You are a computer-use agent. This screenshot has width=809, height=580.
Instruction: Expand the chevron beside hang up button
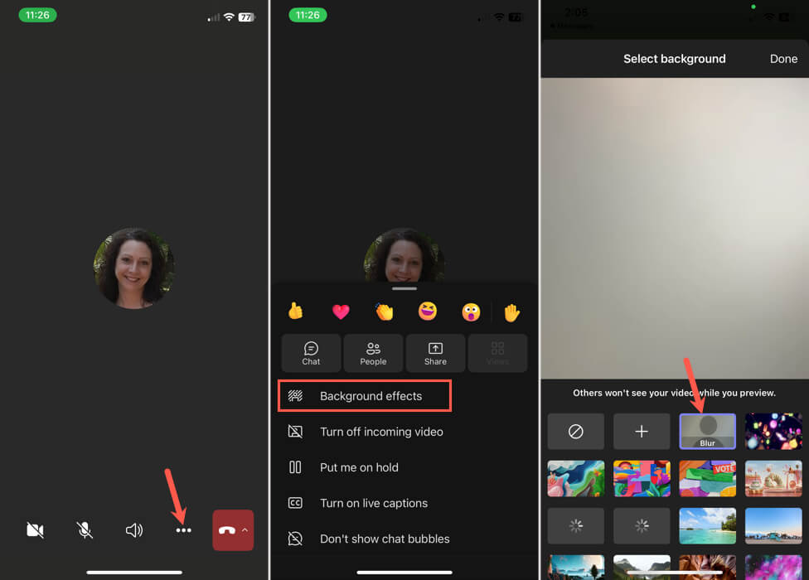pos(245,530)
